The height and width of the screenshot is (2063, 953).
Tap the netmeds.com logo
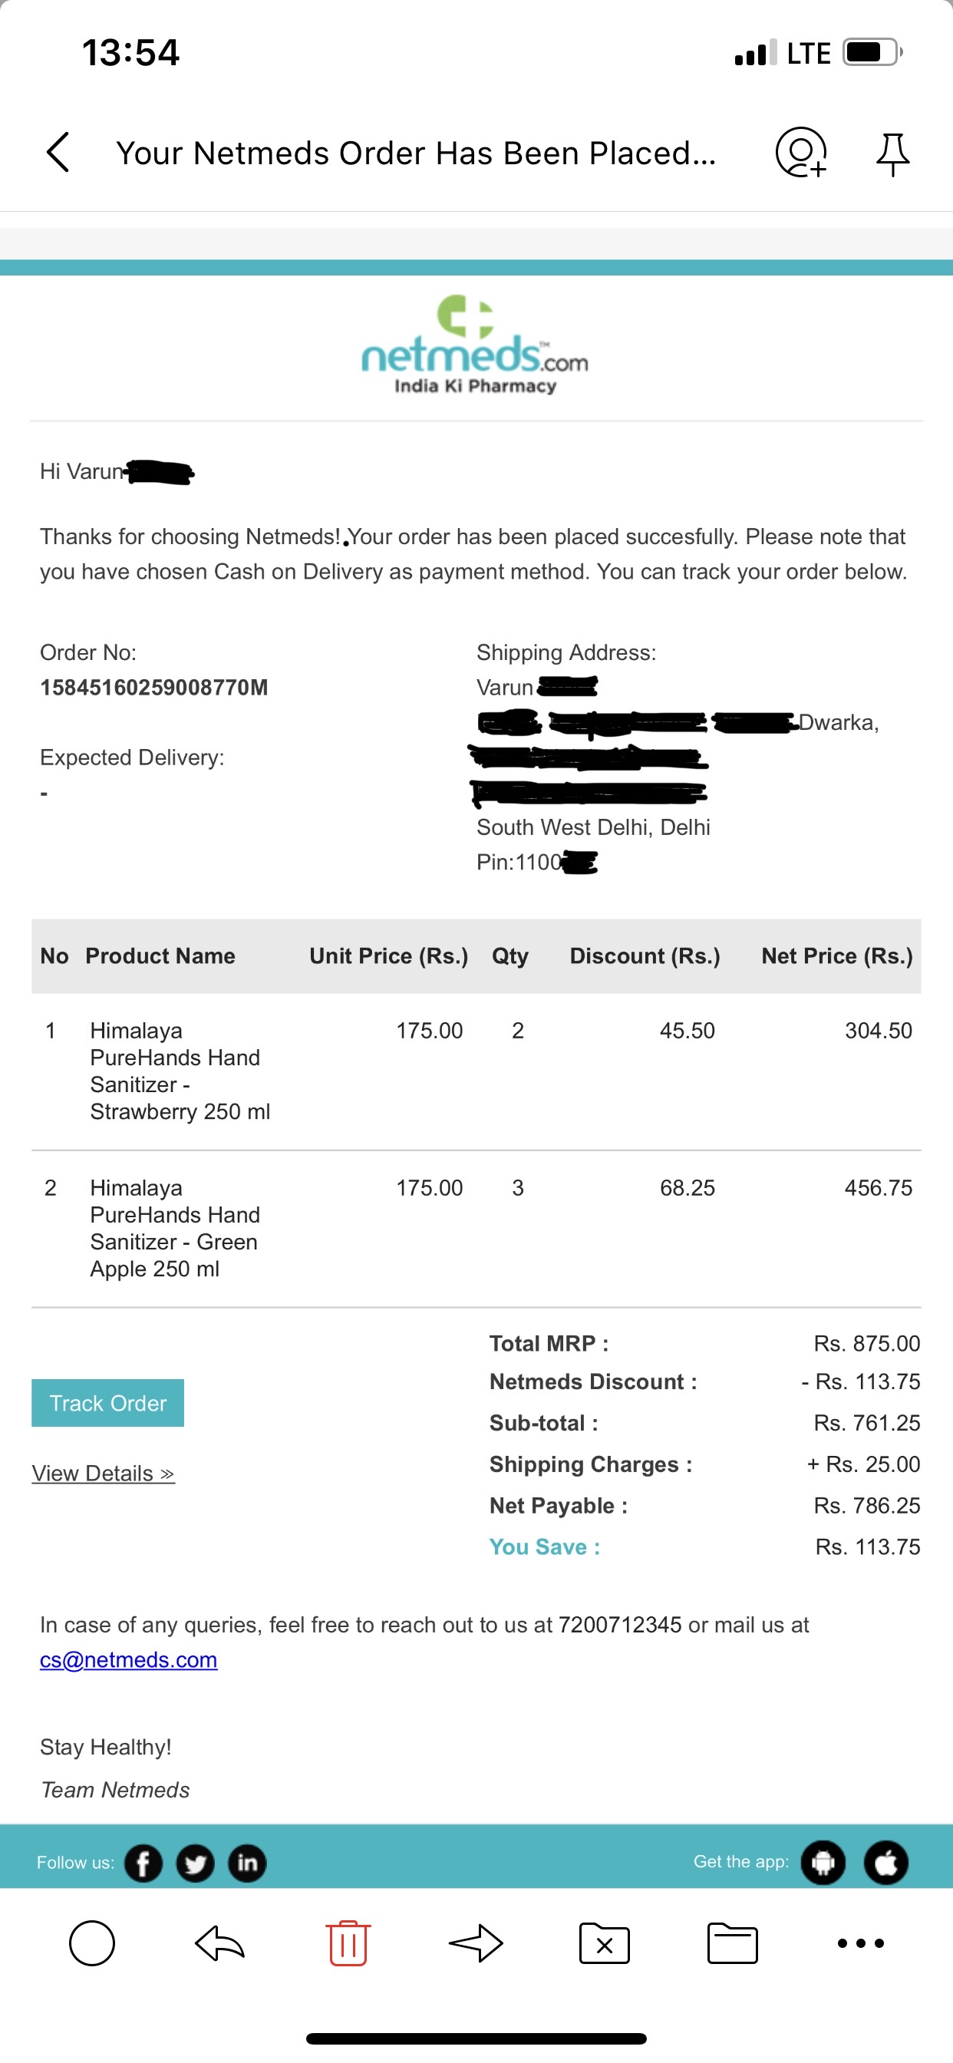coord(475,346)
